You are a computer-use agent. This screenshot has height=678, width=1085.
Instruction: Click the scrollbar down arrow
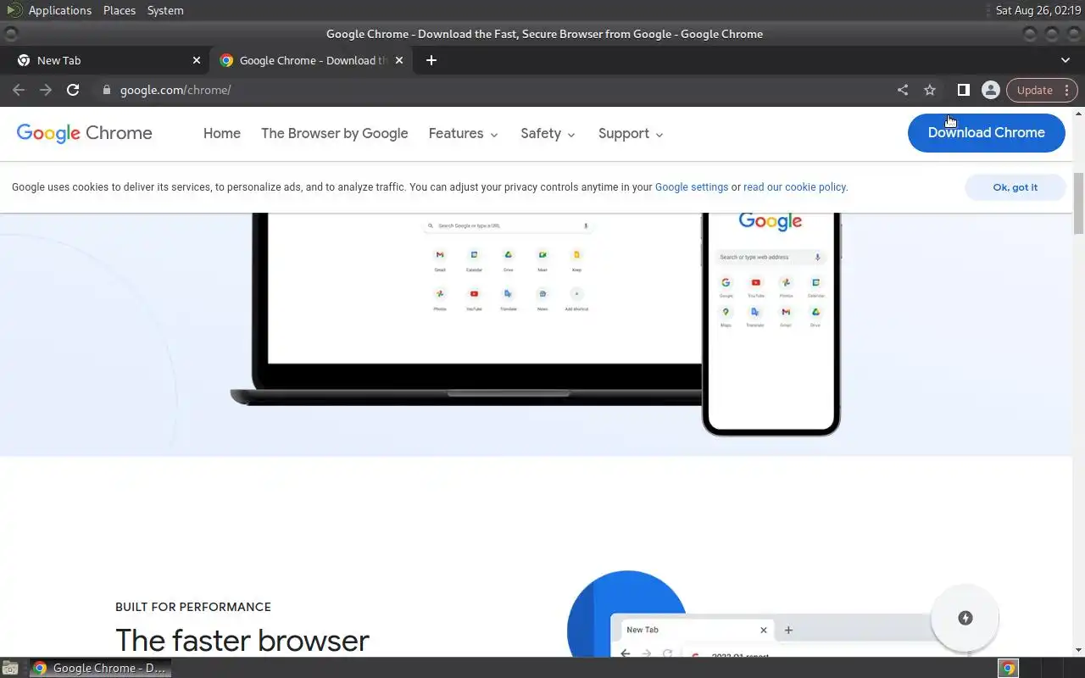tap(1078, 651)
